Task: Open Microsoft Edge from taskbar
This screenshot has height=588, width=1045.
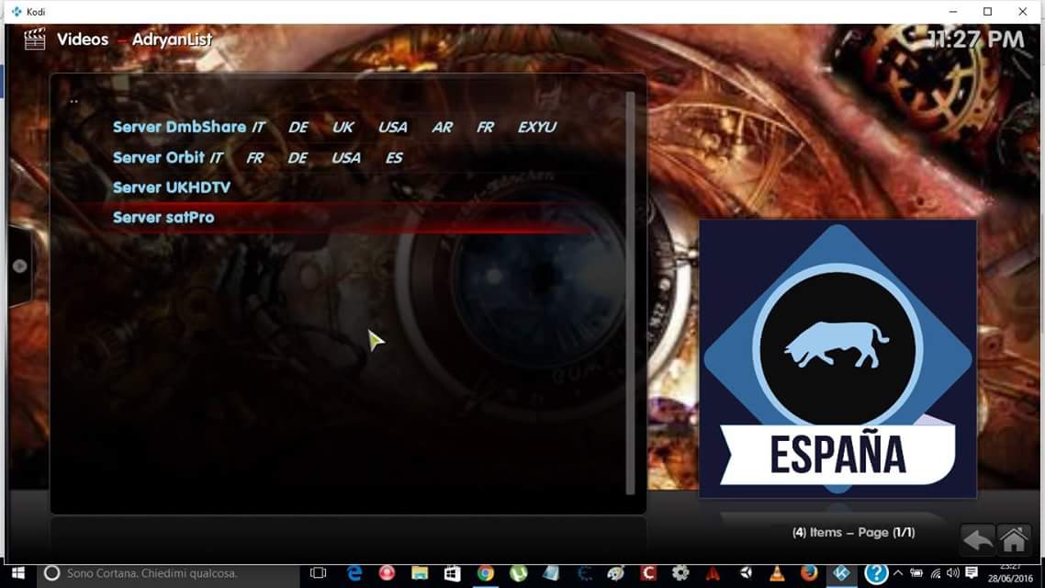Action: pyautogui.click(x=354, y=573)
